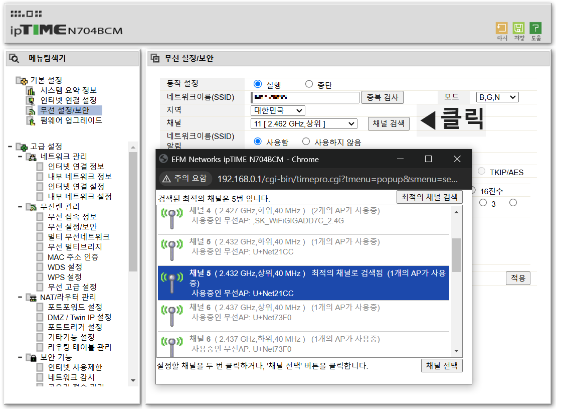Collapse the 보안 기능 tree node

coord(20,357)
